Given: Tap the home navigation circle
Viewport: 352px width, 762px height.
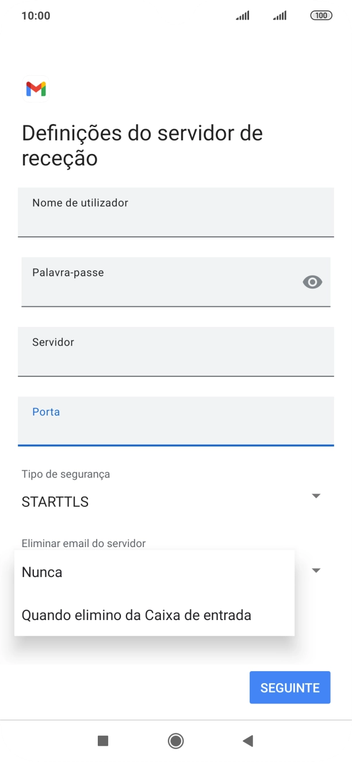Looking at the screenshot, I should 175,741.
